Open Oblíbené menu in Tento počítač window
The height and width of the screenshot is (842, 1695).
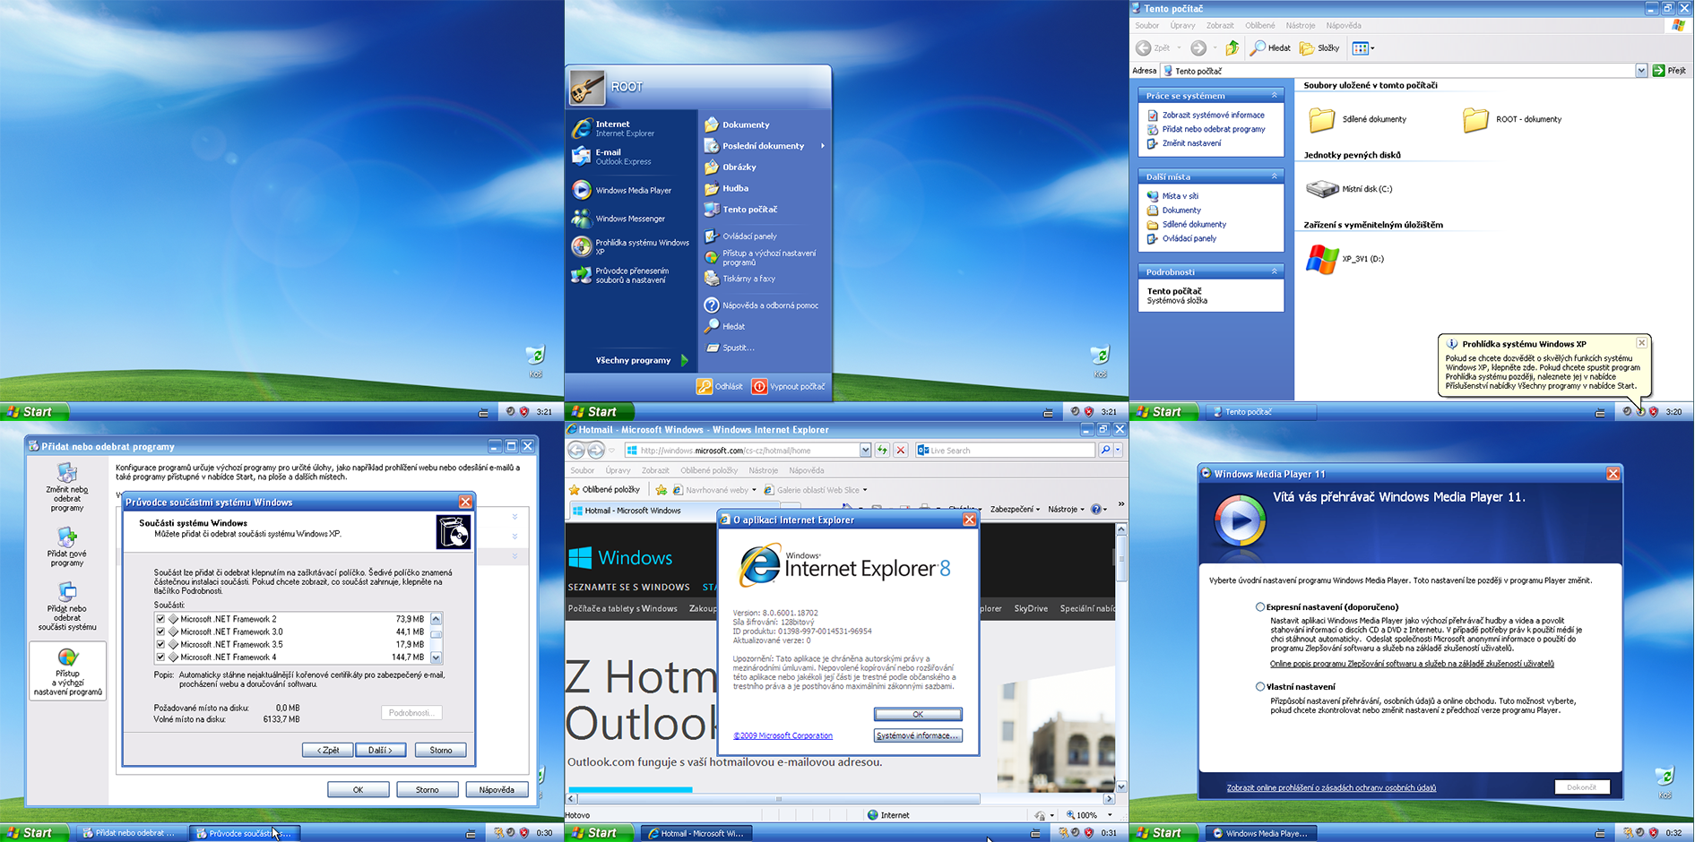tap(1259, 25)
